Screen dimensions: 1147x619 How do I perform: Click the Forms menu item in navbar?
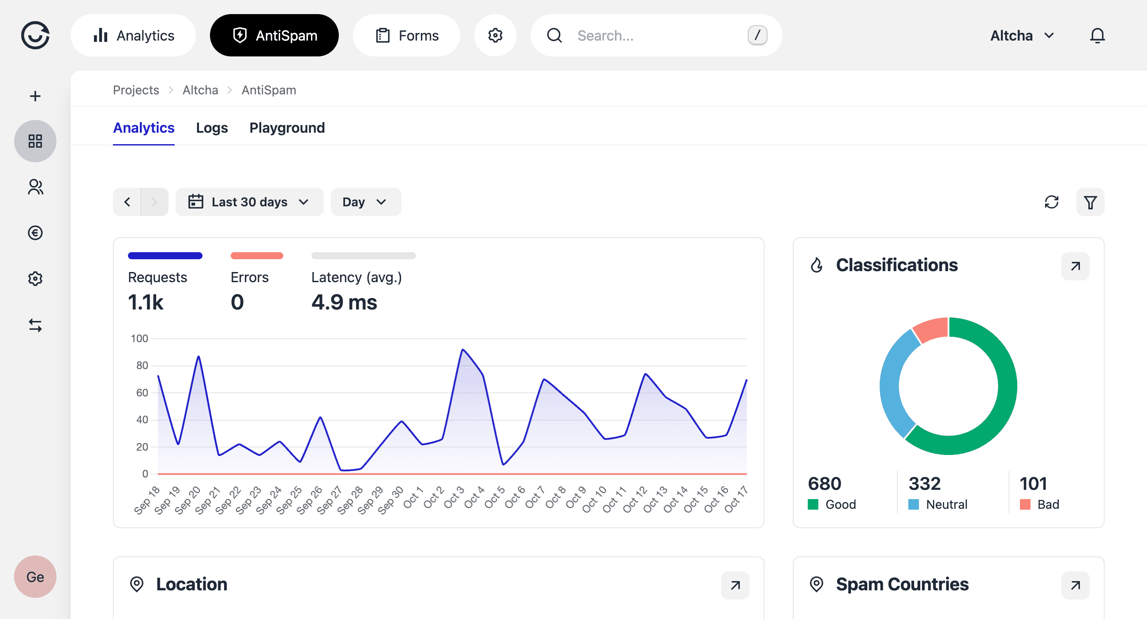tap(405, 35)
